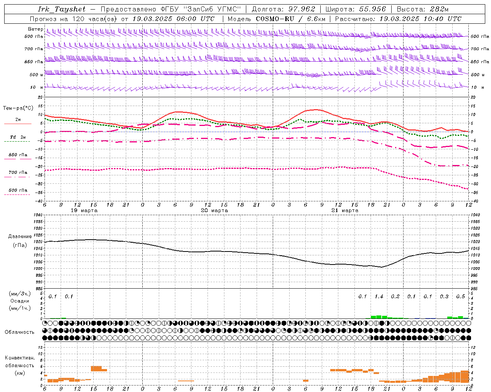Click the Td 2м dew point legend
Image resolution: width=491 pixels, height=392 pixels.
pyautogui.click(x=18, y=137)
